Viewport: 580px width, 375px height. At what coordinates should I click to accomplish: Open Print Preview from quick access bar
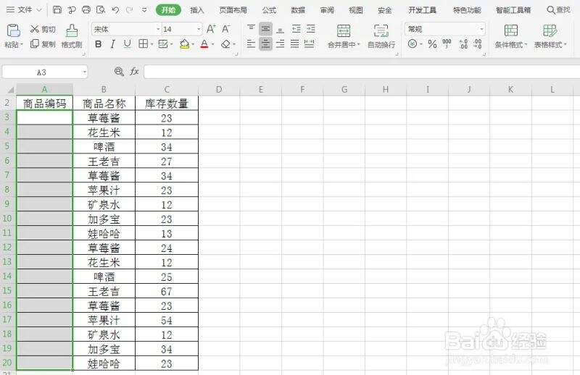(x=101, y=10)
